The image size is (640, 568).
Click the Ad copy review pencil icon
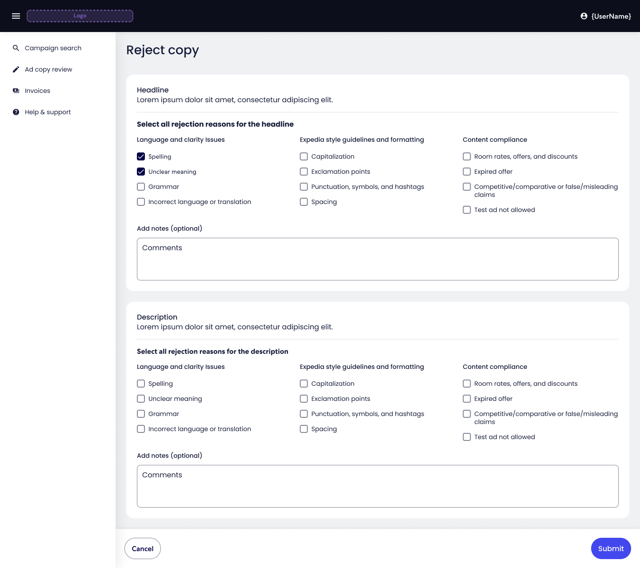coord(16,69)
